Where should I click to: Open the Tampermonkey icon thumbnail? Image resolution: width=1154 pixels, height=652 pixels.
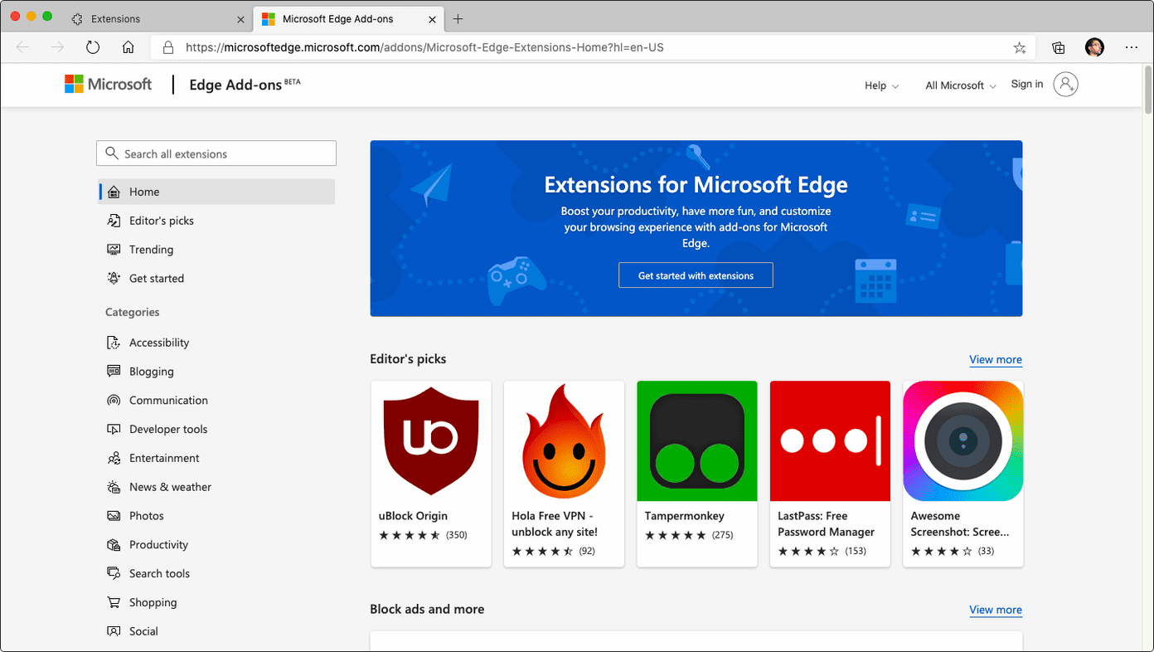[x=697, y=441]
